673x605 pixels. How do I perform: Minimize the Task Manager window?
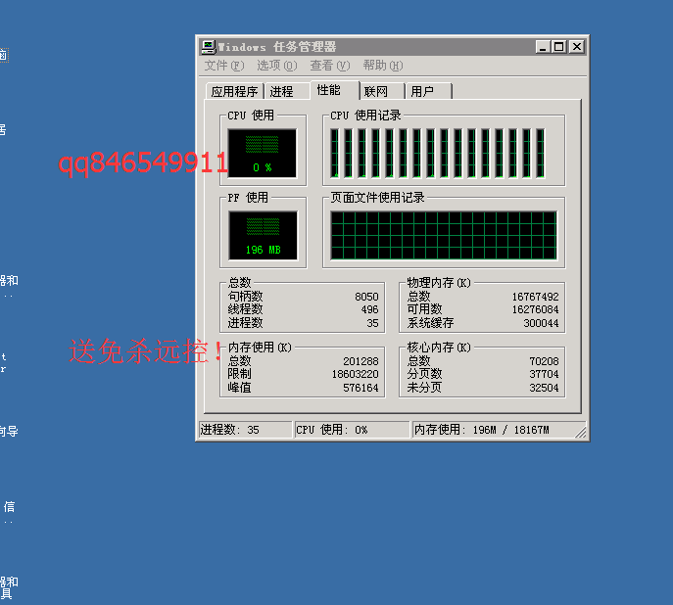point(543,47)
